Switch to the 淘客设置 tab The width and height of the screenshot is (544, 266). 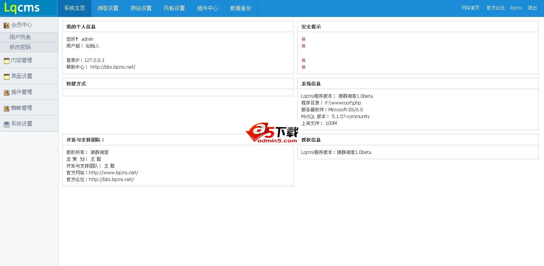point(108,8)
